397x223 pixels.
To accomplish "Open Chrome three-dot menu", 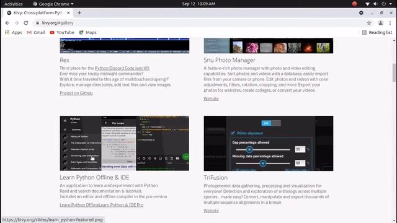I will tap(390, 23).
